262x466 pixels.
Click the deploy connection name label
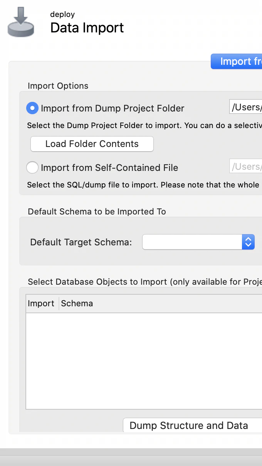[x=62, y=14]
